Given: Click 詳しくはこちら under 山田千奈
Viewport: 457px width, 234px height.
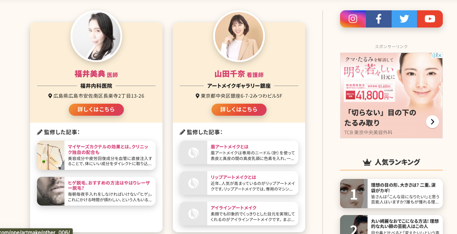Looking at the screenshot, I should pos(239,109).
